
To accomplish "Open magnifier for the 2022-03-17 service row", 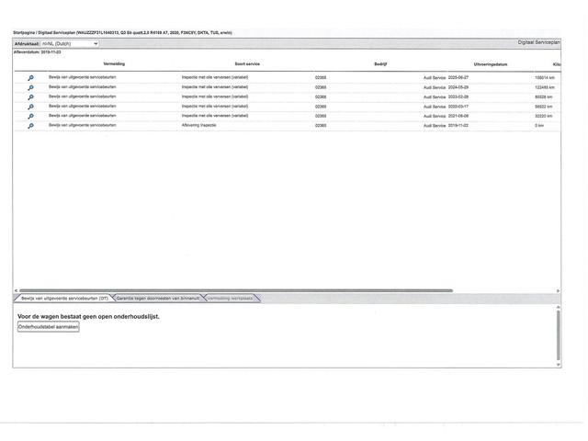I will [x=30, y=107].
